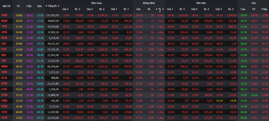Open the SHB ticker symbol
This screenshot has width=269, height=121.
tap(4, 15)
